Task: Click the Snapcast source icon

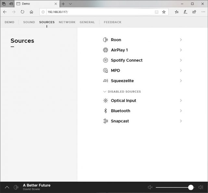Action: 105,121
